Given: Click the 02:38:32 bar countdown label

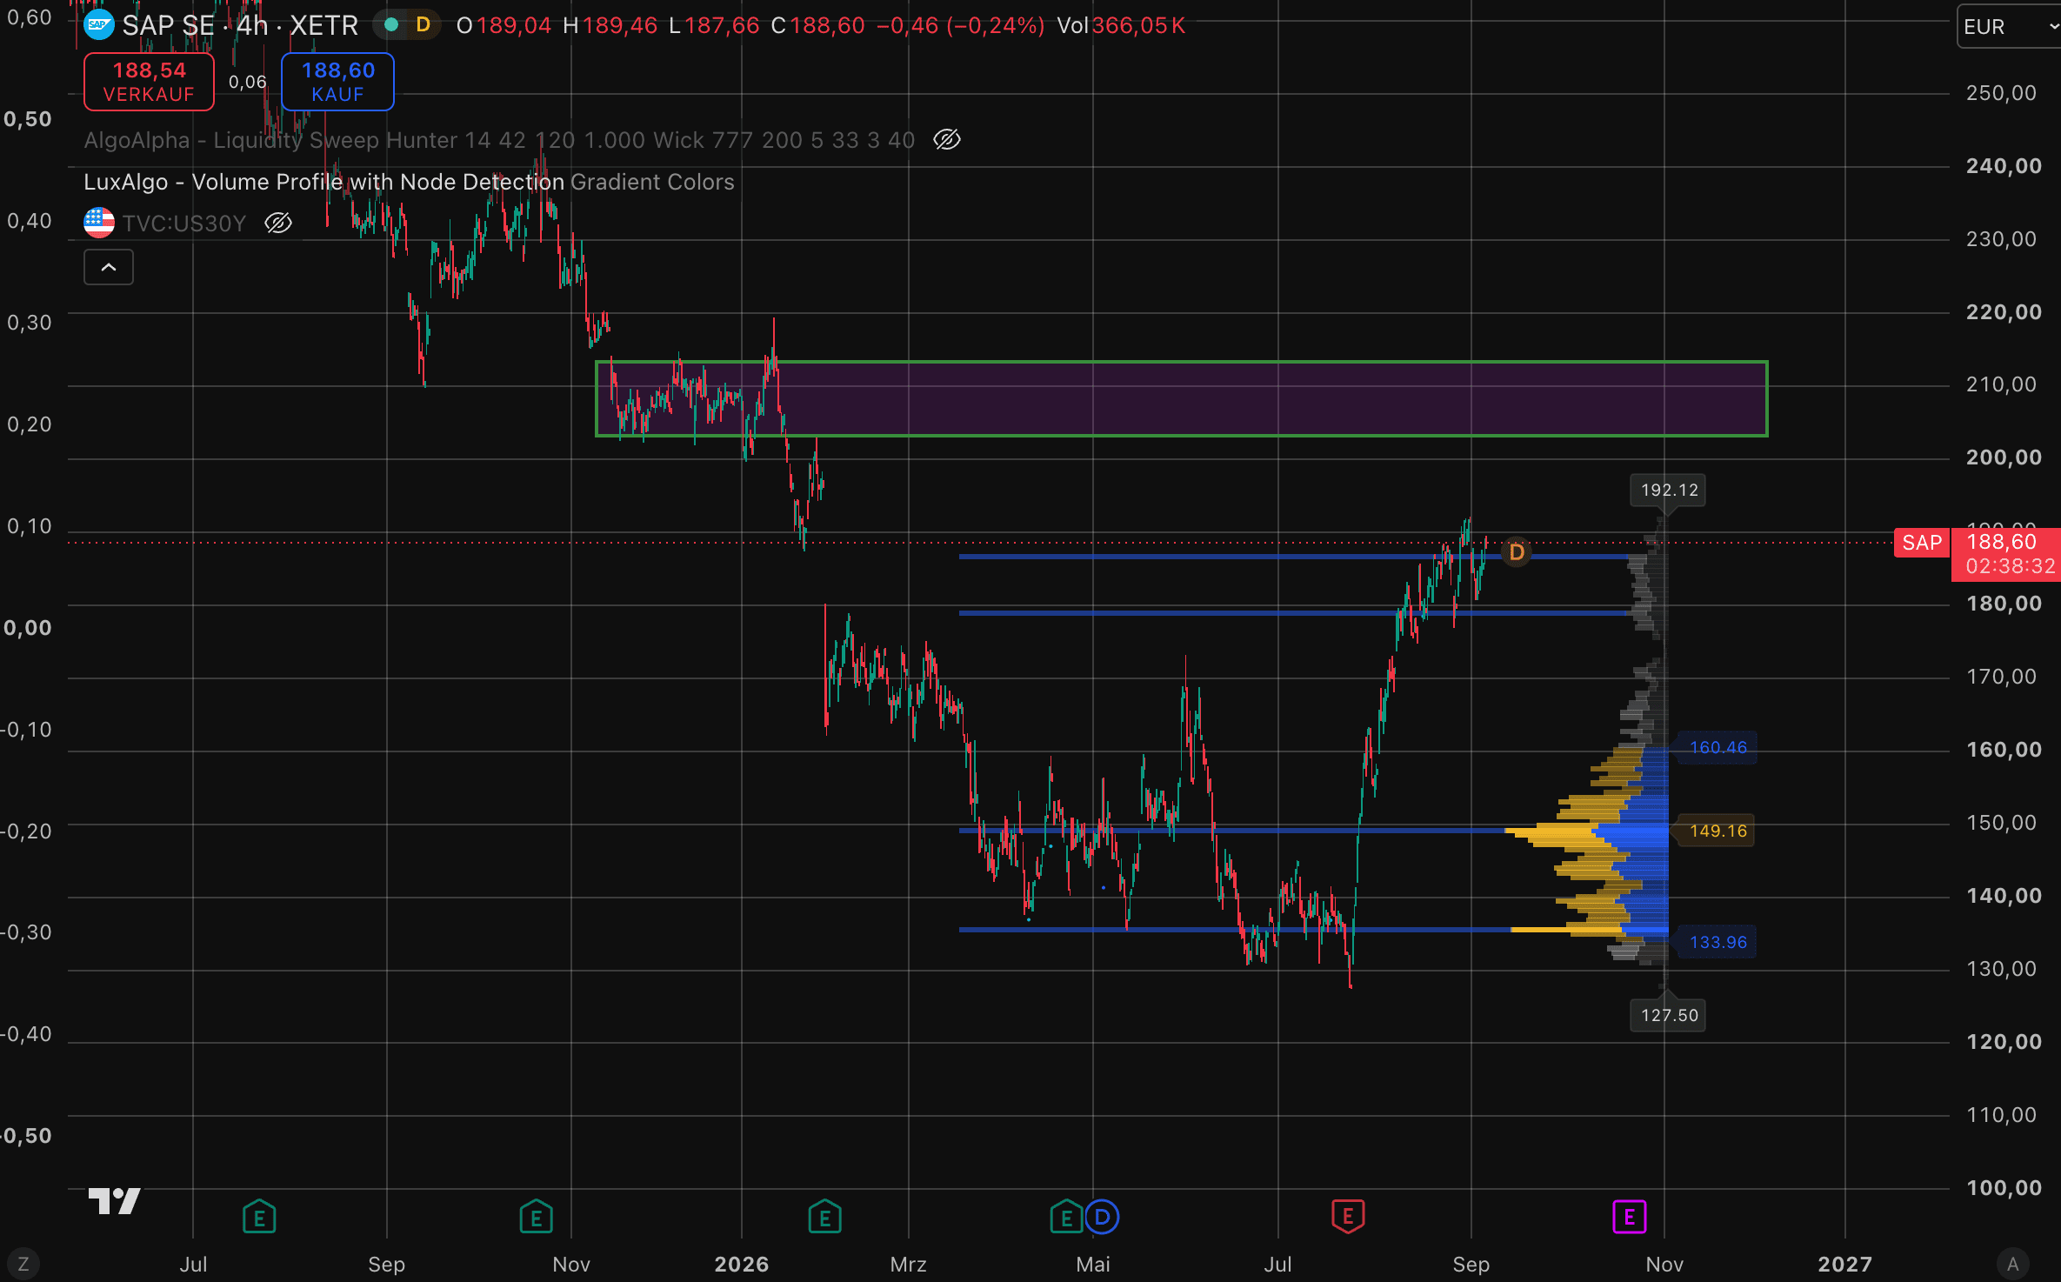Looking at the screenshot, I should pyautogui.click(x=2011, y=567).
